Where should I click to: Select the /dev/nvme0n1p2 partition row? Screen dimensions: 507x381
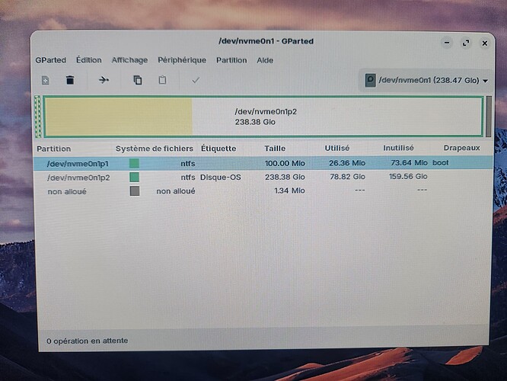pyautogui.click(x=263, y=177)
